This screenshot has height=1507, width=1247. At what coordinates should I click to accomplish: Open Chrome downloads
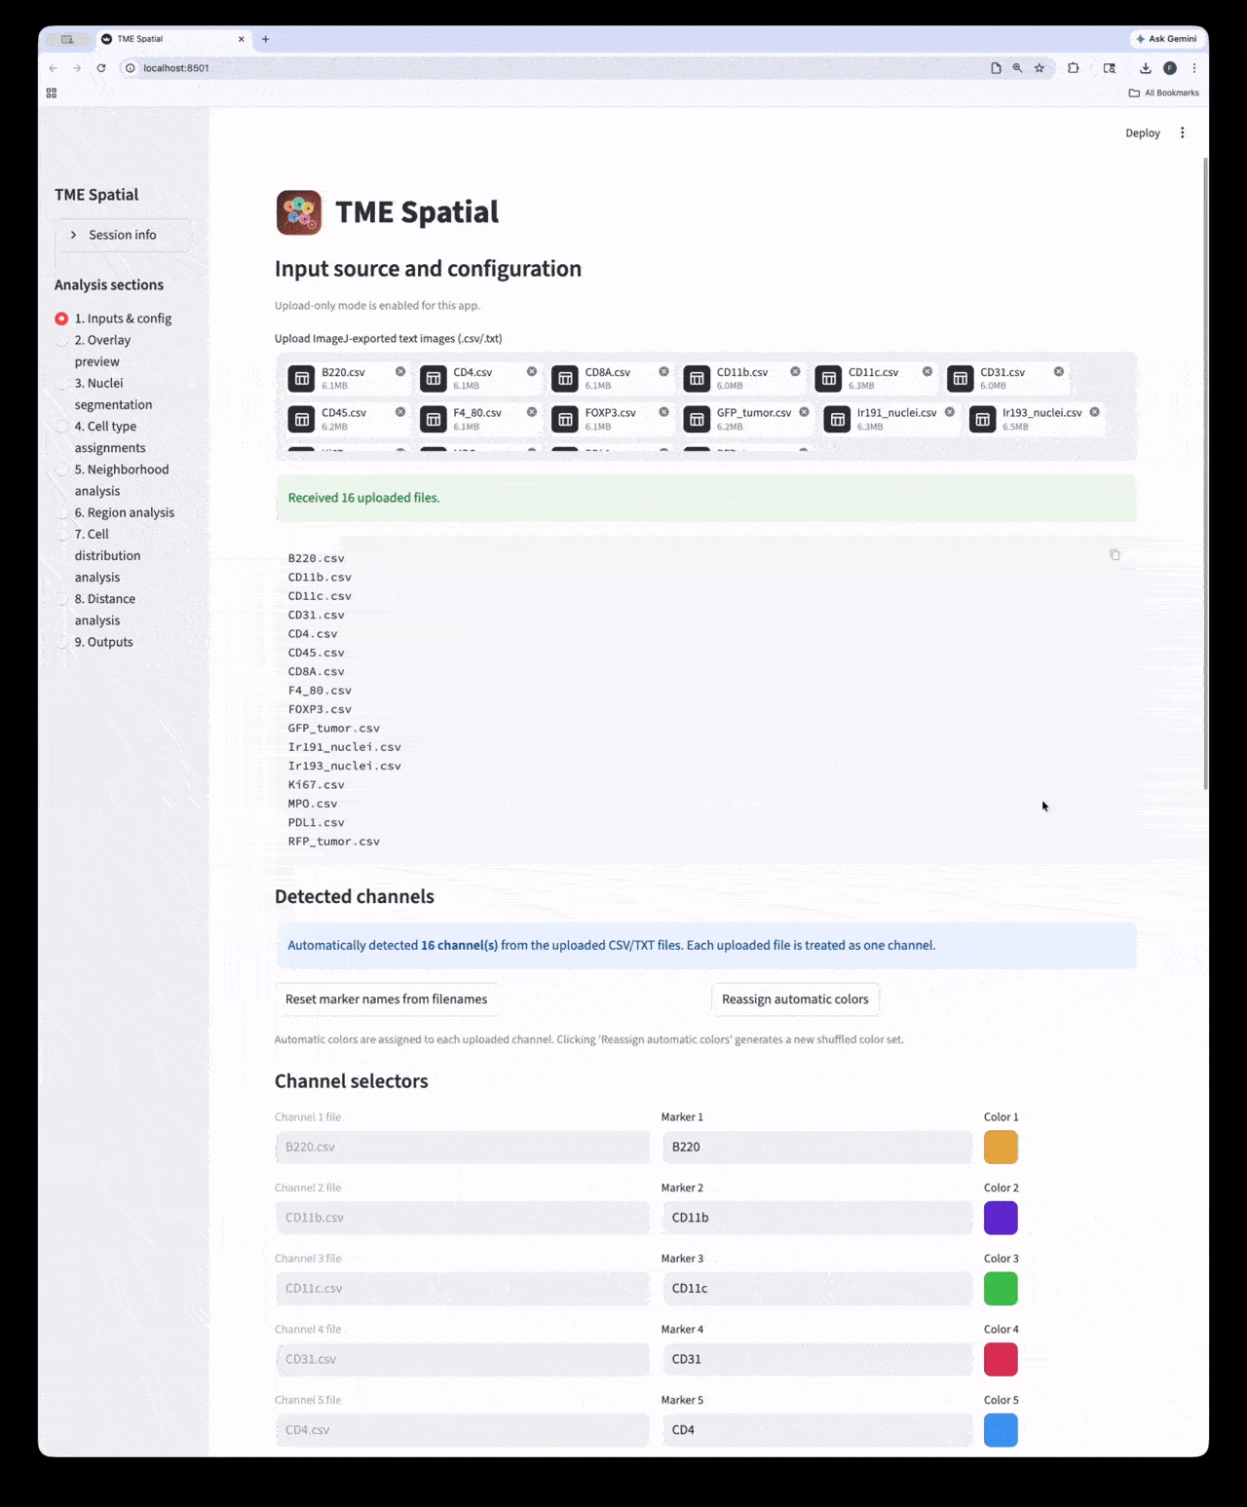point(1145,68)
